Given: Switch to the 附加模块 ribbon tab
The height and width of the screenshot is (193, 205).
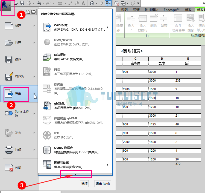Looking at the screenshot, I should tap(152, 10).
